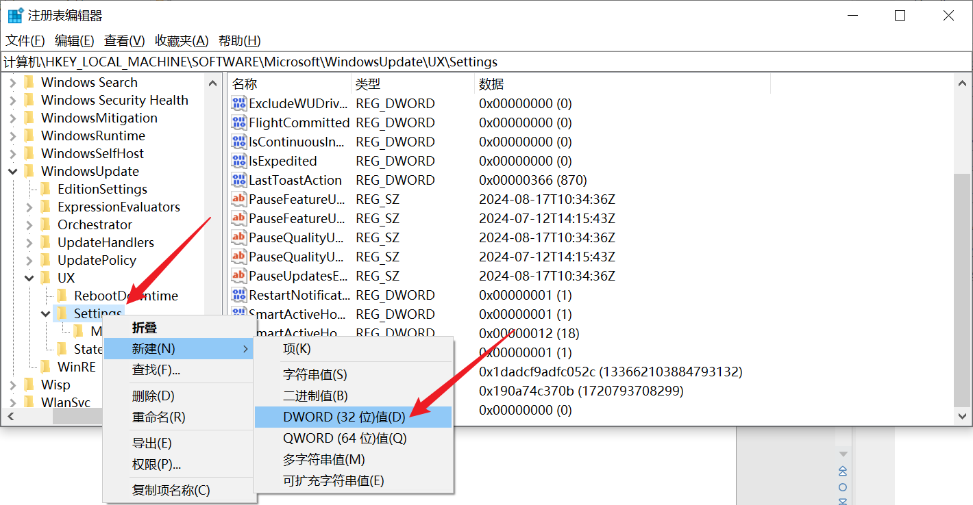Open the 文件(F) menu
973x505 pixels.
(25, 40)
